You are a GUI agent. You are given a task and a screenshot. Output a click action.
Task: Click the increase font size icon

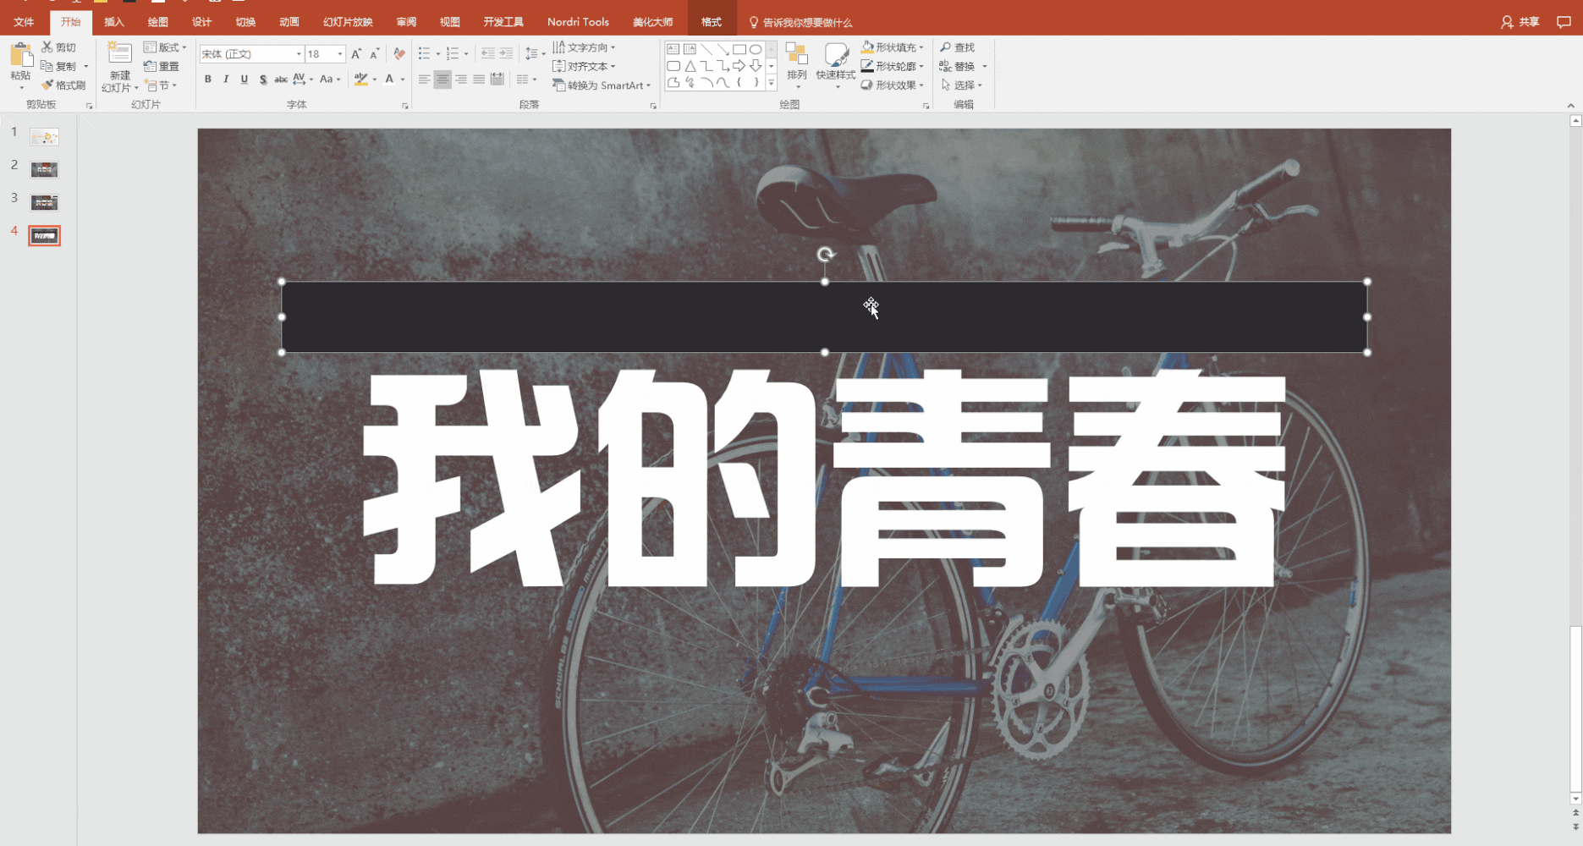356,52
